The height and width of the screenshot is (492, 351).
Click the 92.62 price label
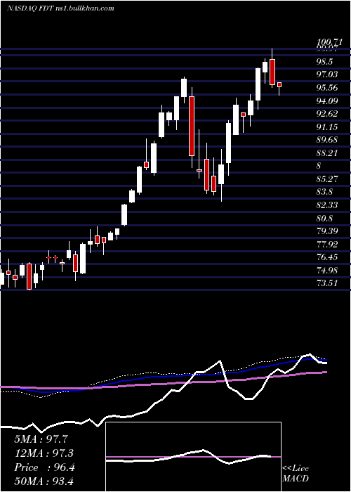(x=327, y=114)
